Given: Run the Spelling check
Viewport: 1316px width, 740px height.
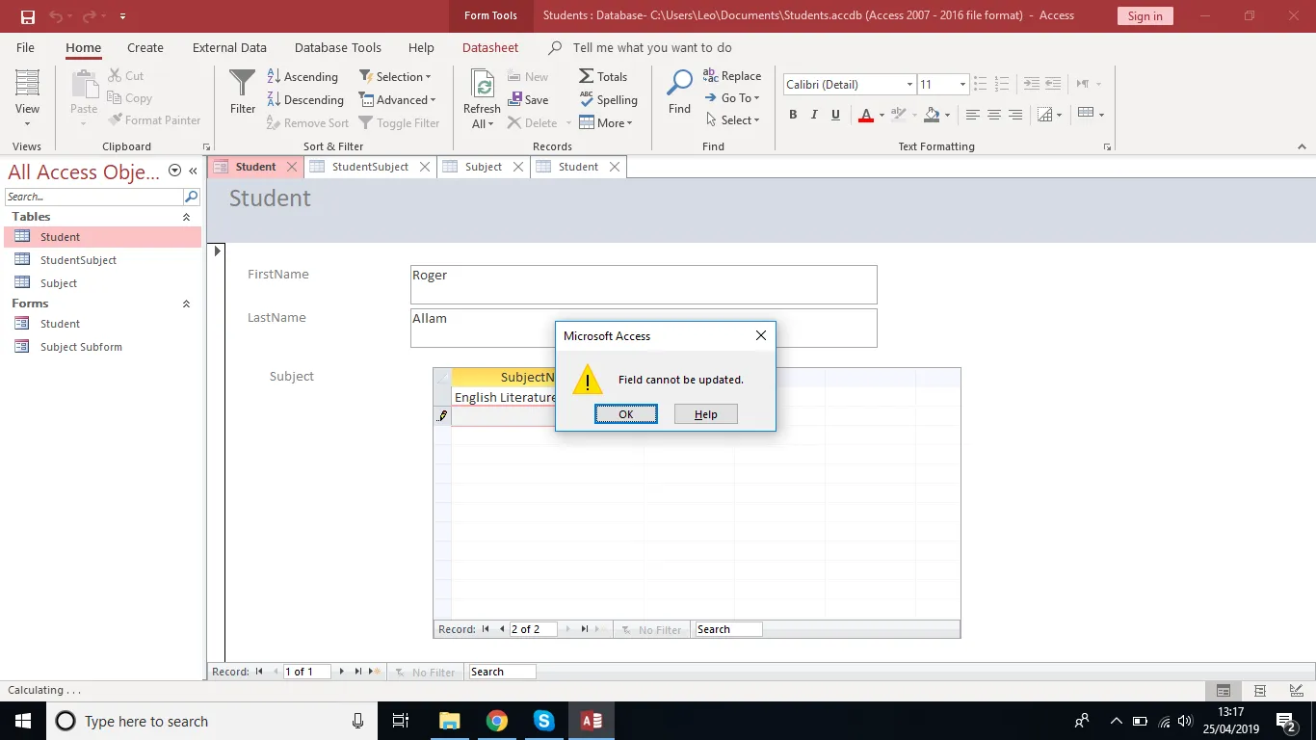Looking at the screenshot, I should tap(608, 100).
